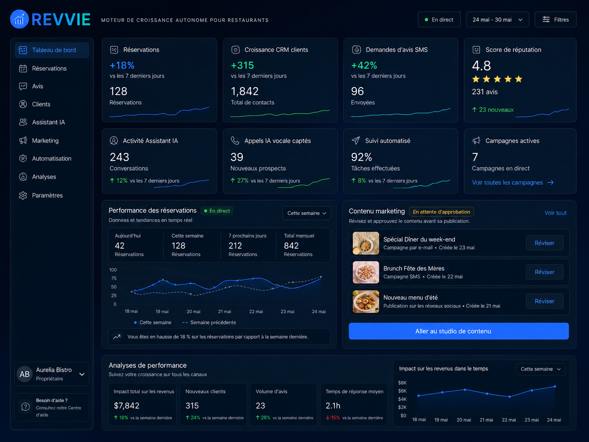The image size is (589, 442).
Task: Open Cette semaine dropdown in revenue impact chart
Action: (x=541, y=369)
